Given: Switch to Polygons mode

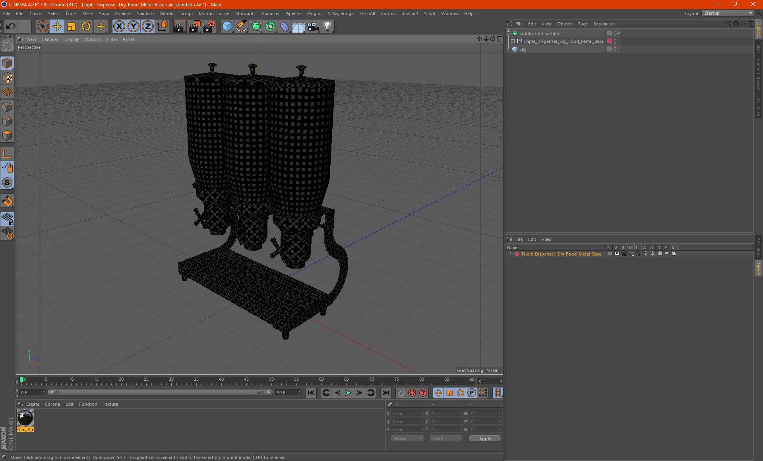Looking at the screenshot, I should point(7,136).
